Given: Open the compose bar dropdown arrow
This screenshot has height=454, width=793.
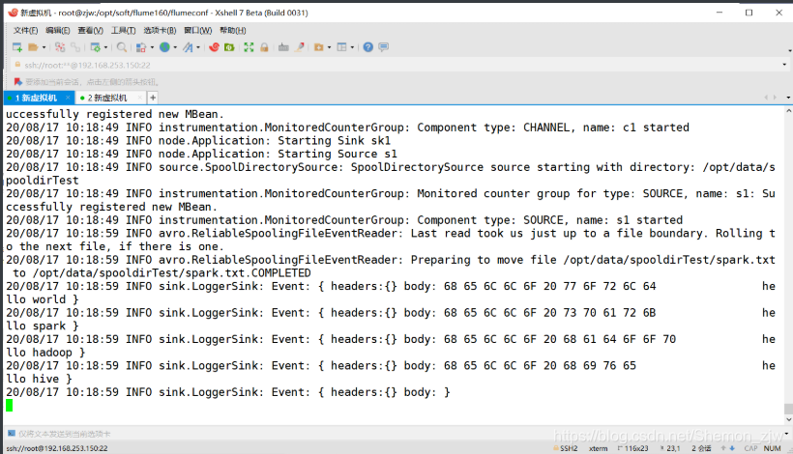Looking at the screenshot, I should coord(787,434).
